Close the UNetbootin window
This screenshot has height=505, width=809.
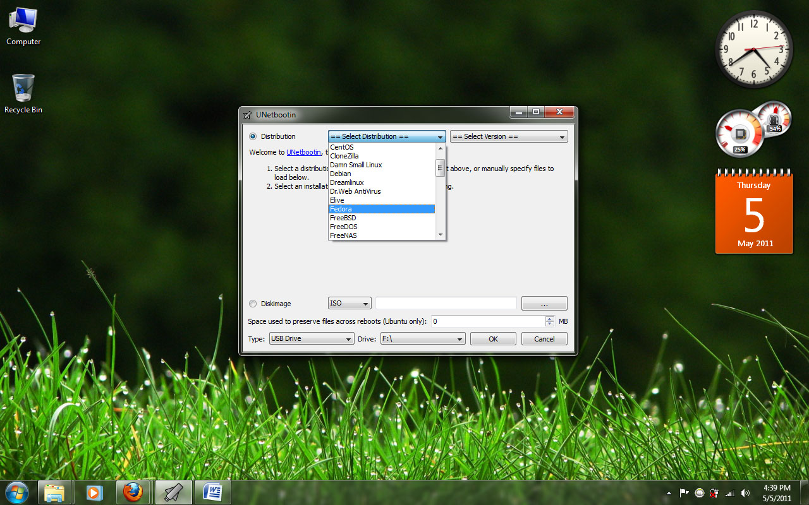click(x=559, y=112)
